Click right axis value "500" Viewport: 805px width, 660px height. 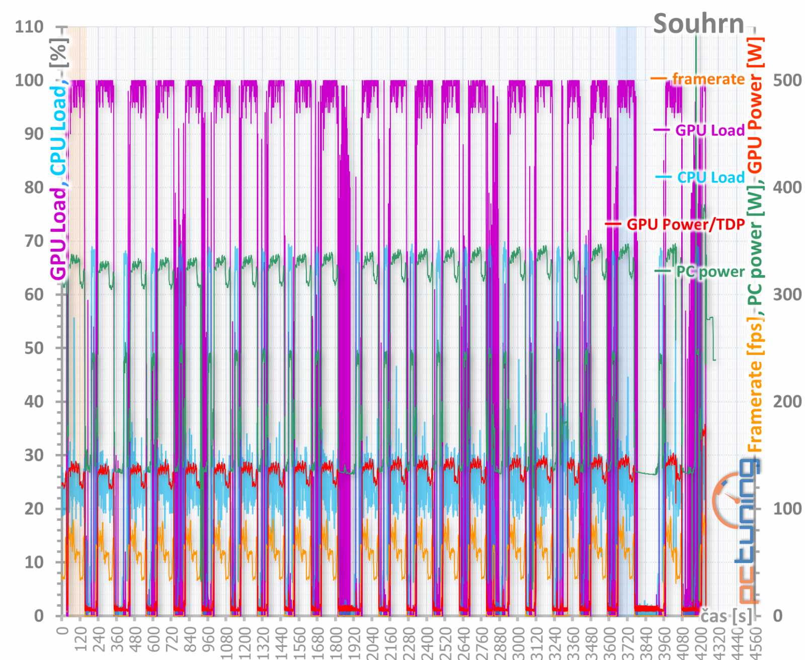[787, 80]
